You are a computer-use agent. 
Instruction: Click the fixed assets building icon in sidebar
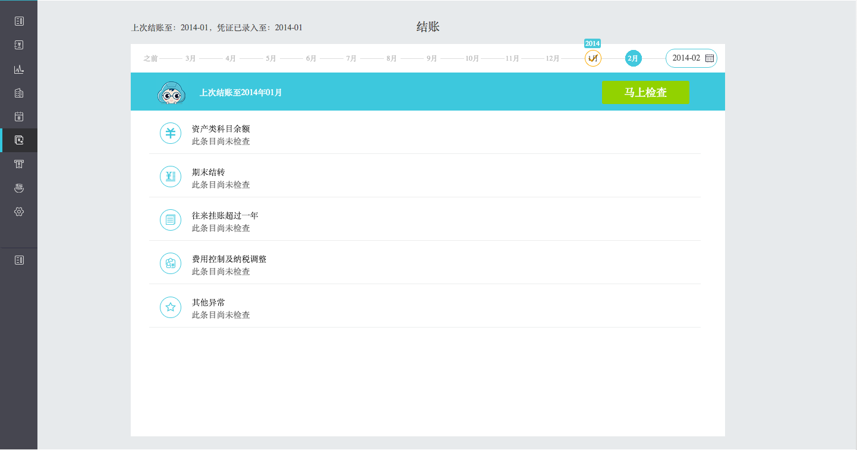click(19, 92)
